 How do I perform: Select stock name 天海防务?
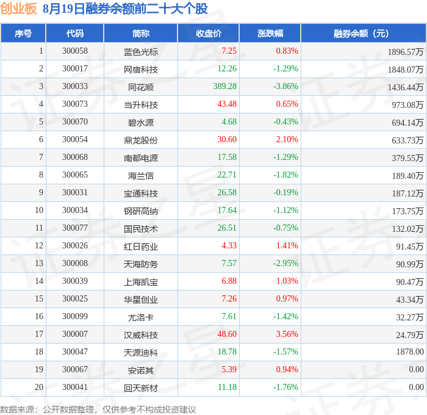tap(141, 264)
